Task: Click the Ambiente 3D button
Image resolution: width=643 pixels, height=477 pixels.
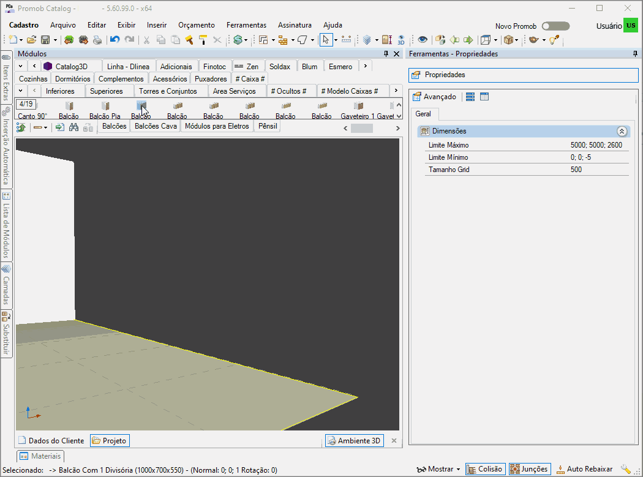Action: [355, 440]
